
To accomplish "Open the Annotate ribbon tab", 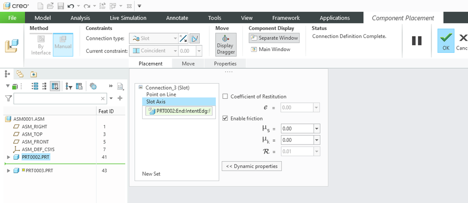I will [x=177, y=18].
